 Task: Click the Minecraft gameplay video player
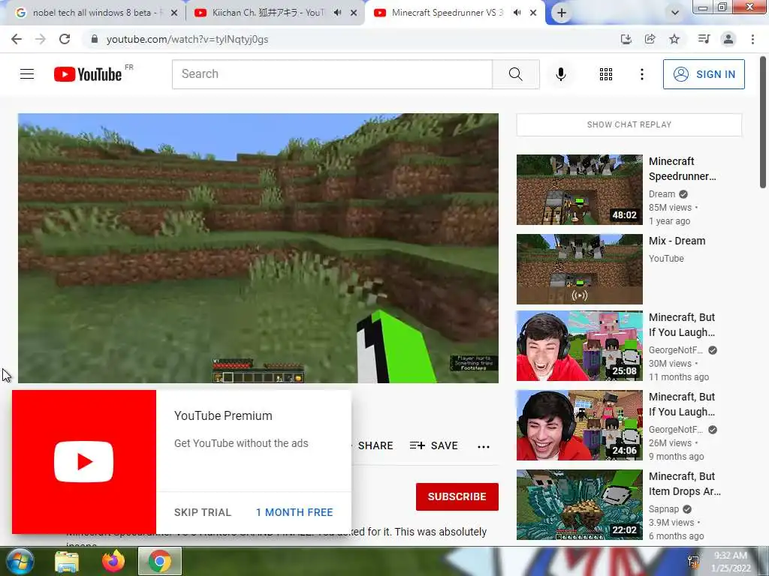point(258,247)
